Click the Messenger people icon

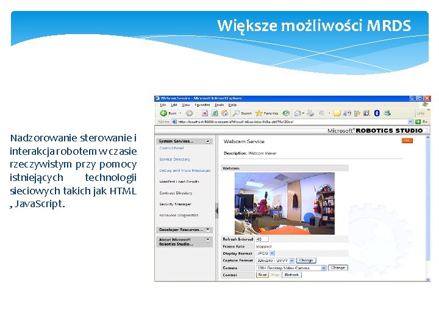(388, 113)
